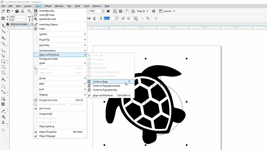Select the Text tool
267x150 pixels.
pos(3,79)
